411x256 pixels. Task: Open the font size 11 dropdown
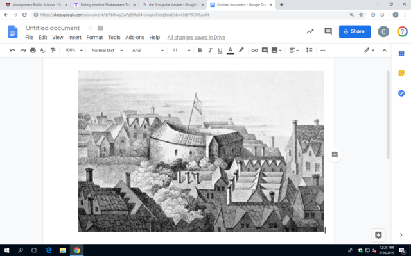tap(181, 50)
